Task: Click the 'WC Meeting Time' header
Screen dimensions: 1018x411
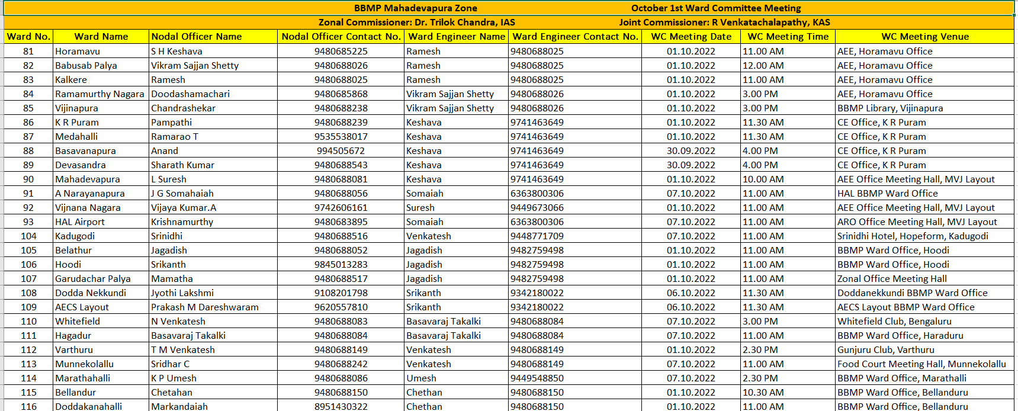Action: [788, 37]
